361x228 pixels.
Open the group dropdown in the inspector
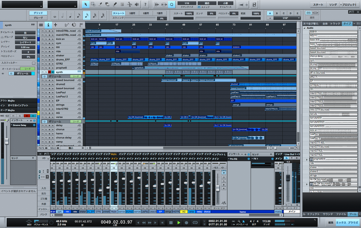point(25,37)
